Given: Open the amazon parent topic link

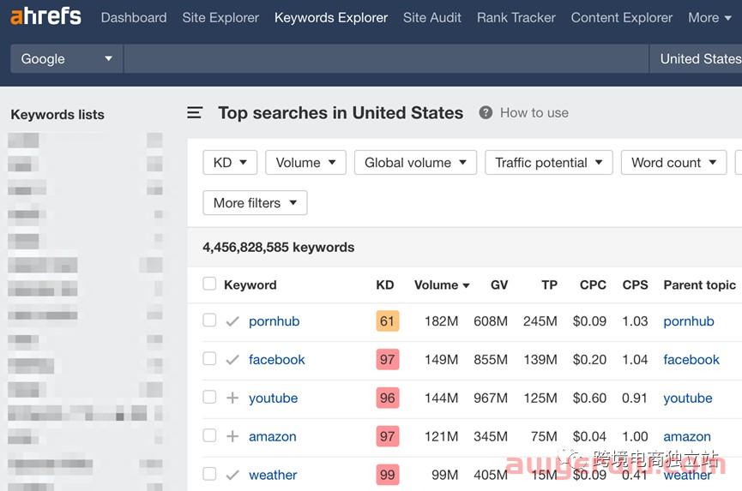Looking at the screenshot, I should tap(687, 437).
